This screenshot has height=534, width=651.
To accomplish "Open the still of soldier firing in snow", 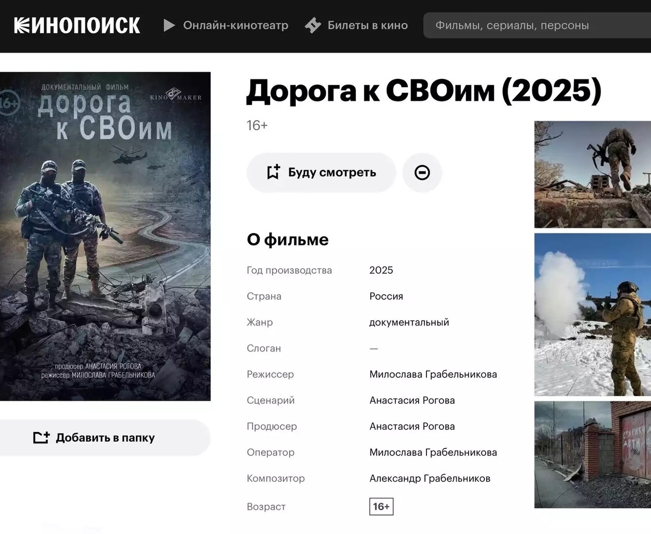I will pyautogui.click(x=592, y=314).
